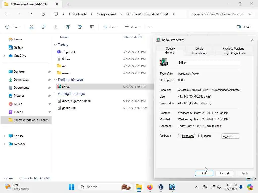Click Cancel in the Properties dialog

pos(224,173)
